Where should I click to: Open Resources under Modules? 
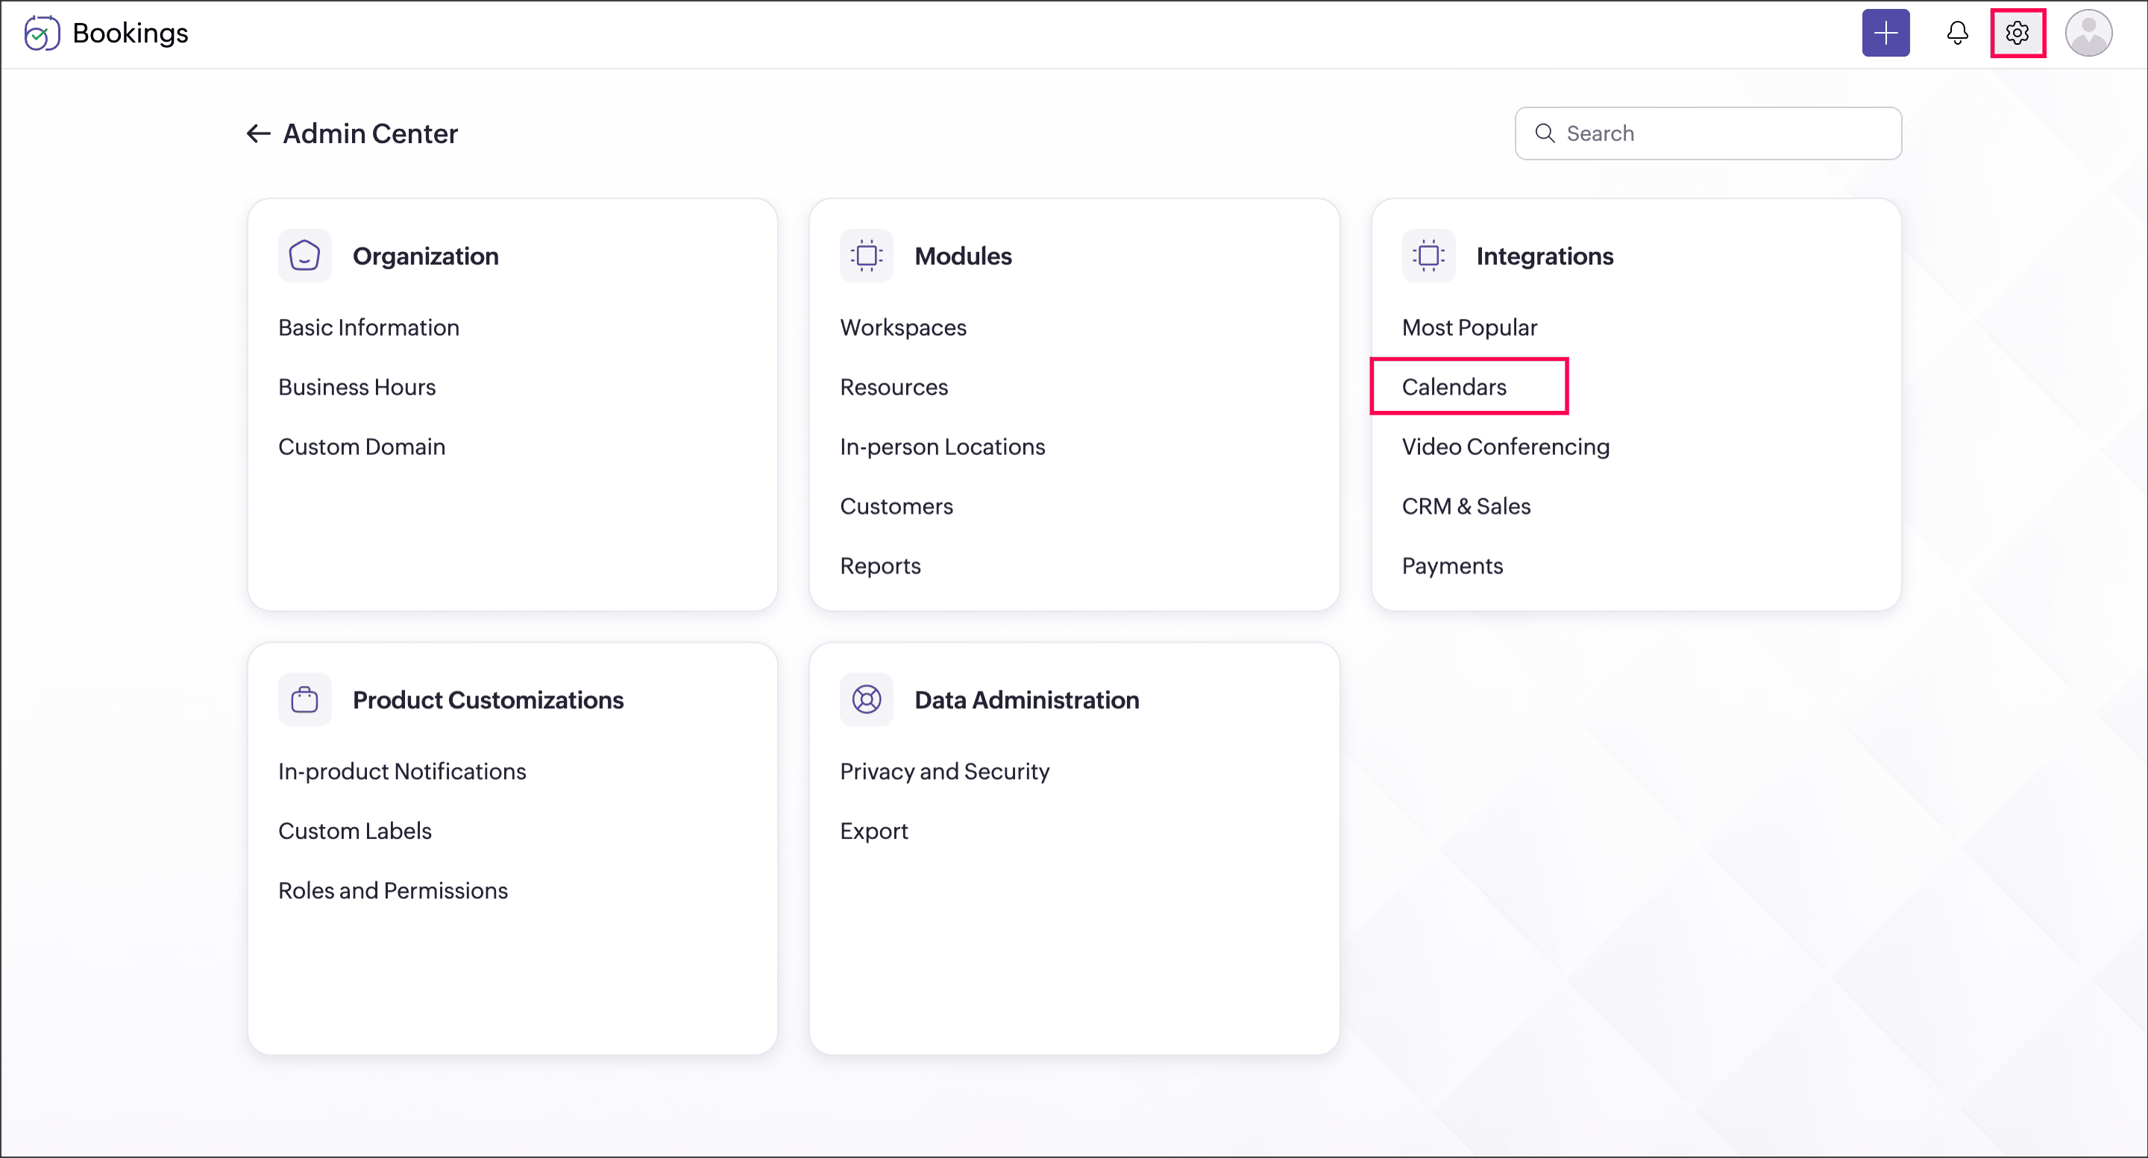point(894,387)
